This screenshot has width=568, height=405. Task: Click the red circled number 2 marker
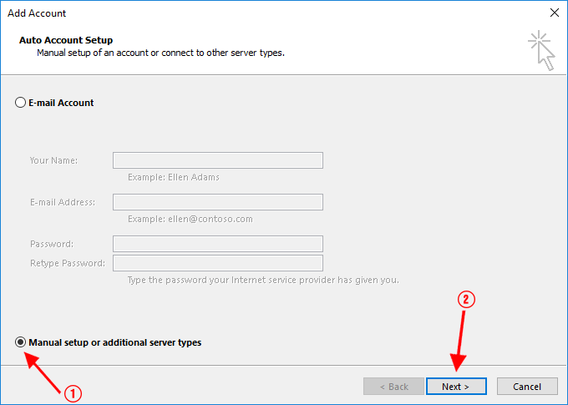466,300
